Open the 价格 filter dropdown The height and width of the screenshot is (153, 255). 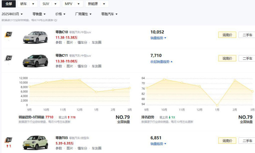pos(60,14)
